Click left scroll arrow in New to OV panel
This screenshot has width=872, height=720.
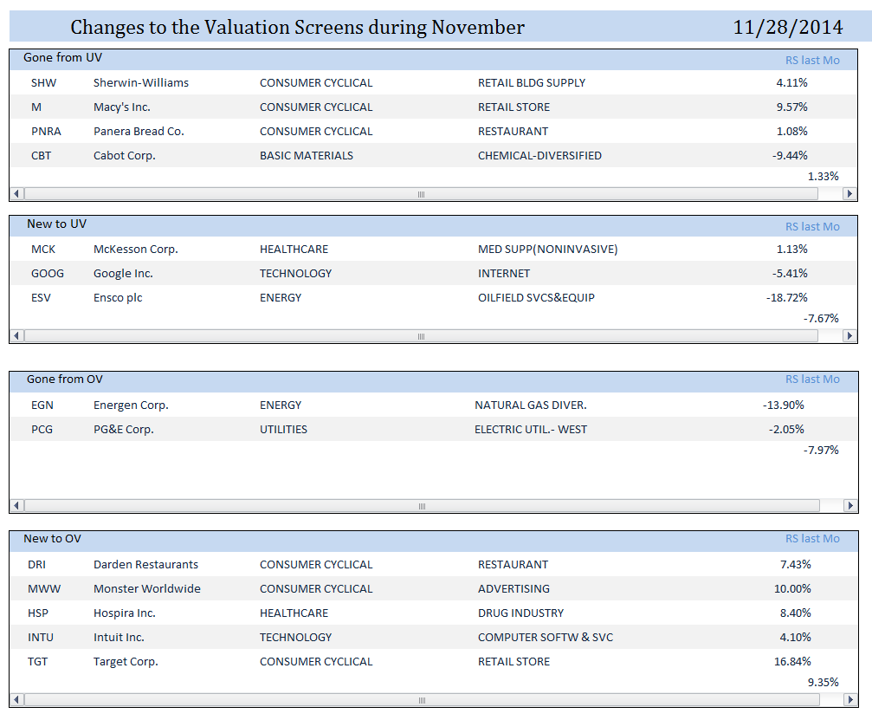(x=16, y=699)
